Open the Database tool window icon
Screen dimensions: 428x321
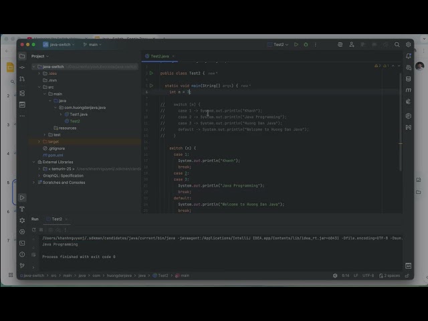click(x=409, y=79)
